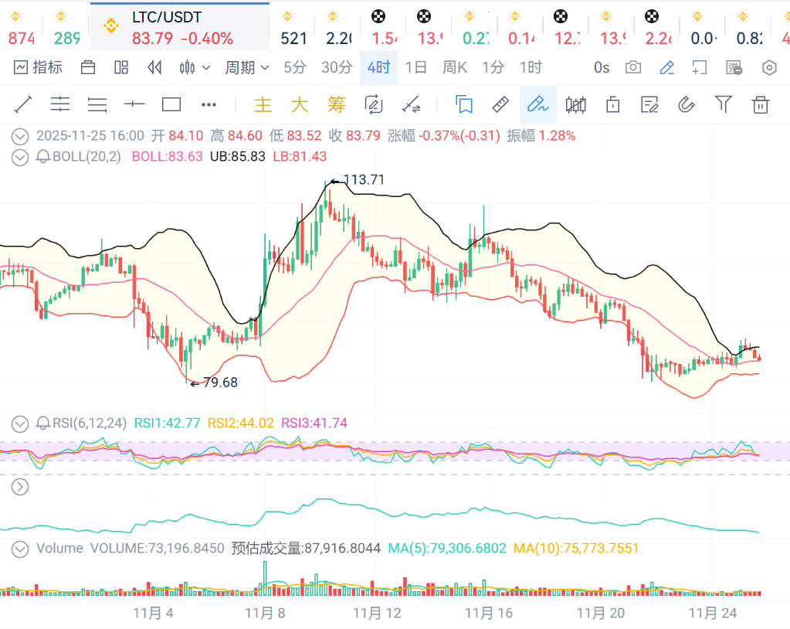Delete drawings with the trash icon
The image size is (790, 629).
(761, 104)
